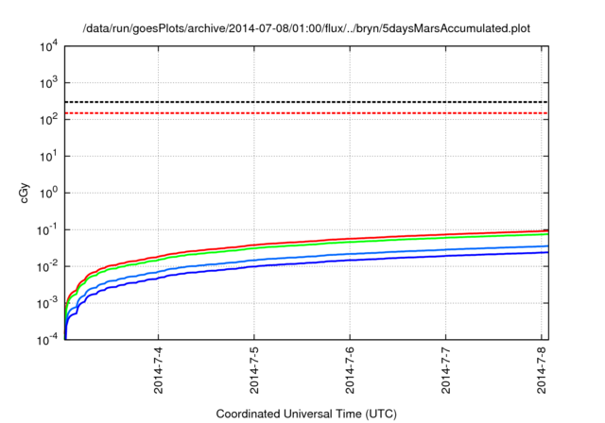Viewport: 605px width, 423px height.
Task: Click the 10^3 y-axis tick label
Action: (48, 83)
